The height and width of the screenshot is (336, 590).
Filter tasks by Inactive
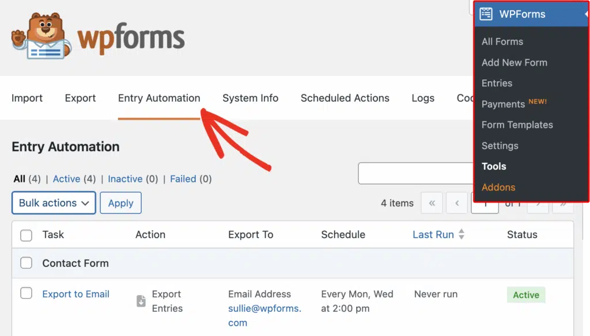click(x=125, y=179)
